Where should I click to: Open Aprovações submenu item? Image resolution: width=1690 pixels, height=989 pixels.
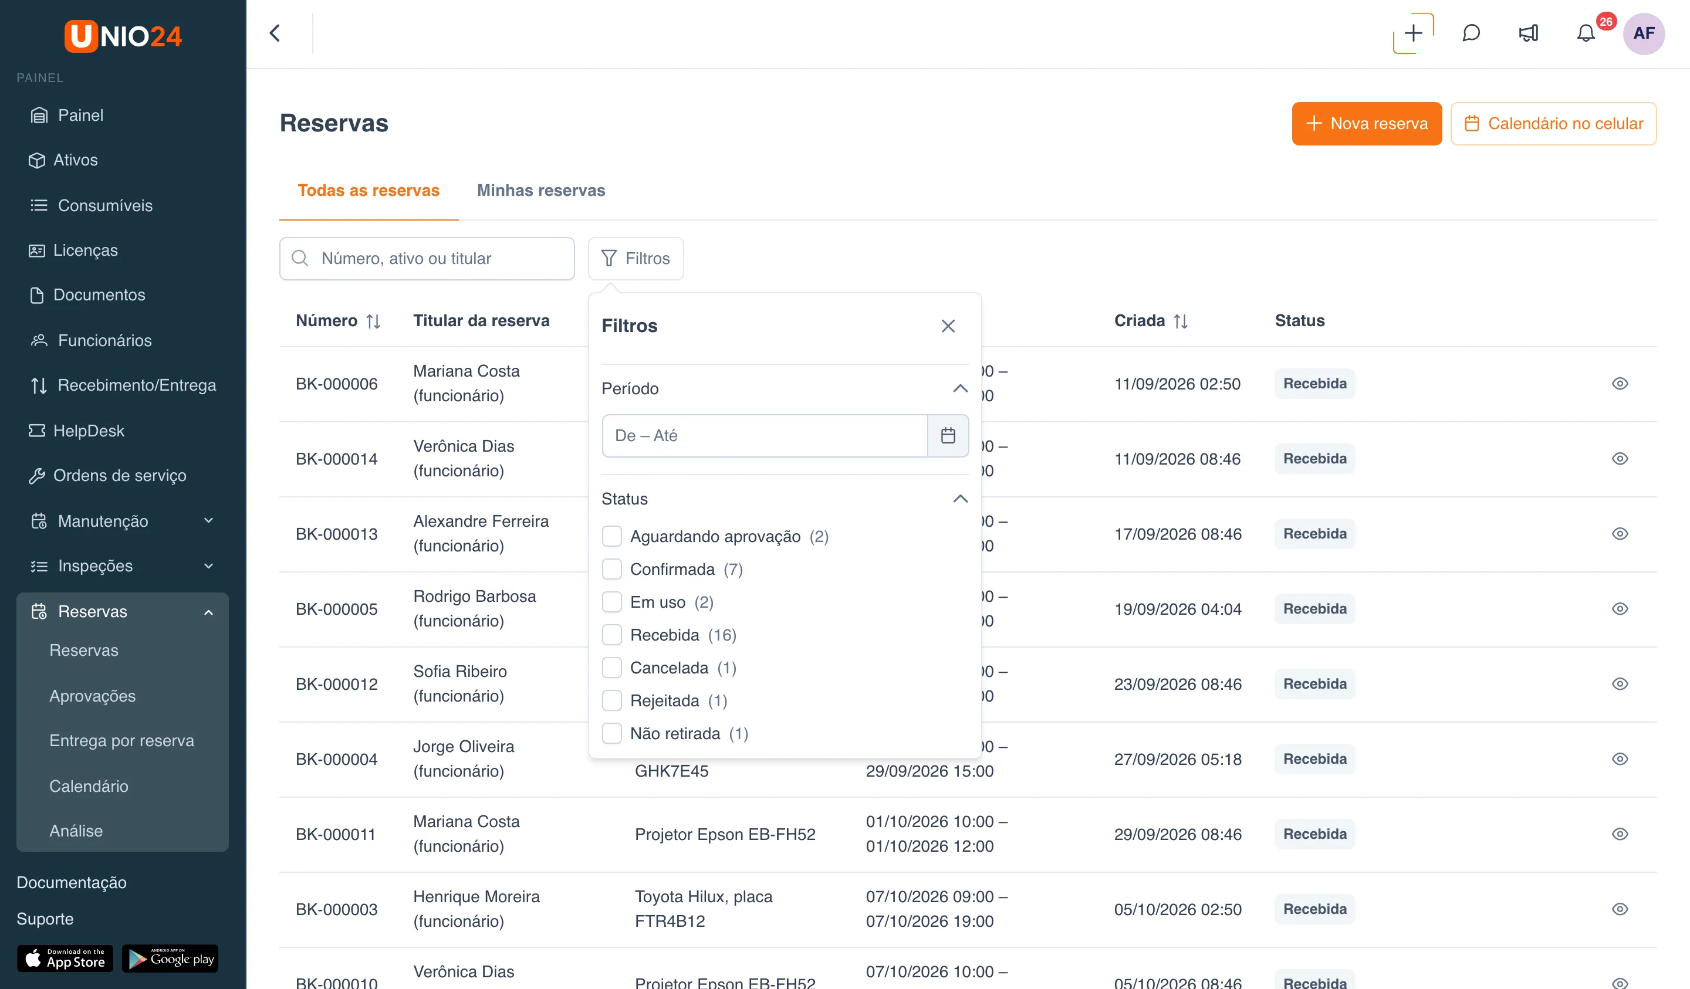tap(93, 696)
